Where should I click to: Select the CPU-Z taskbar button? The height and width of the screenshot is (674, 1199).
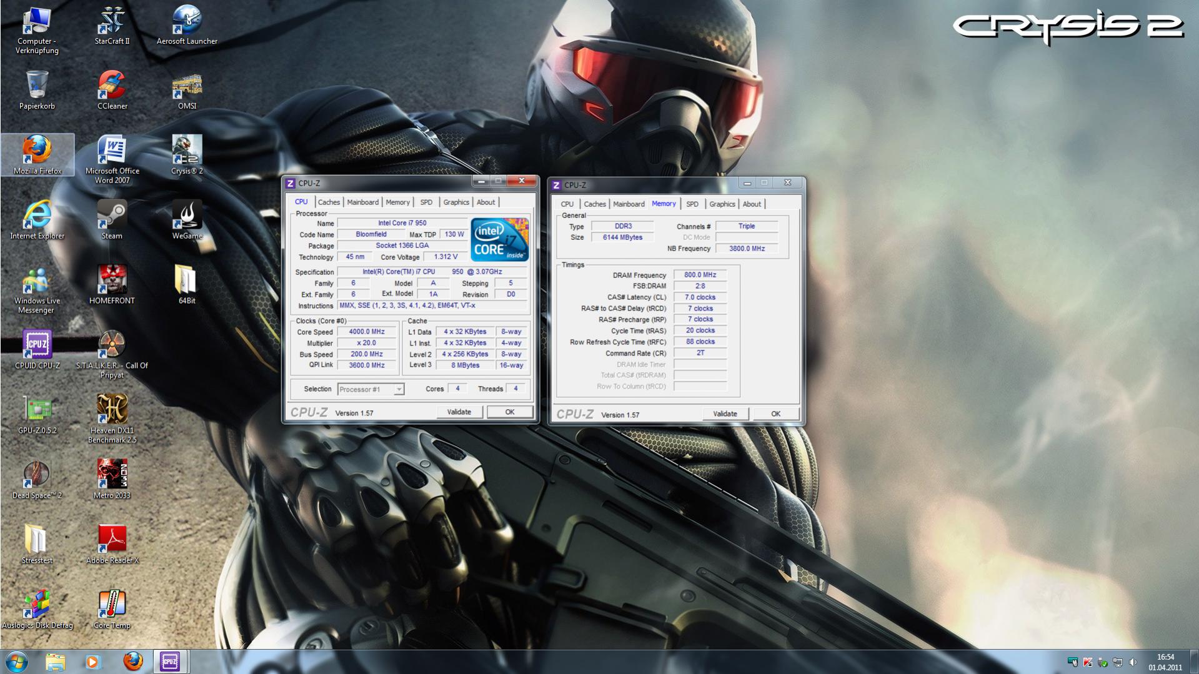click(x=171, y=662)
